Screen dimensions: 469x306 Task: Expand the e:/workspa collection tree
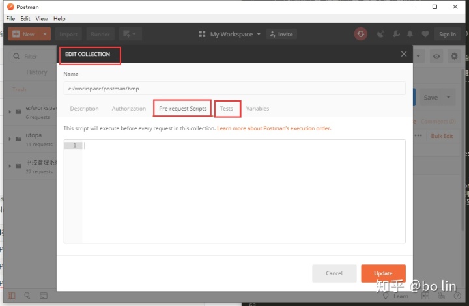coord(10,112)
